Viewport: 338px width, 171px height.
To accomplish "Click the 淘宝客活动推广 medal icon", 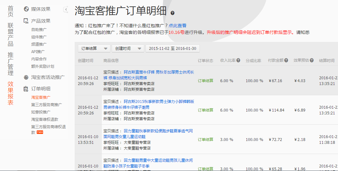I will pos(26,77).
